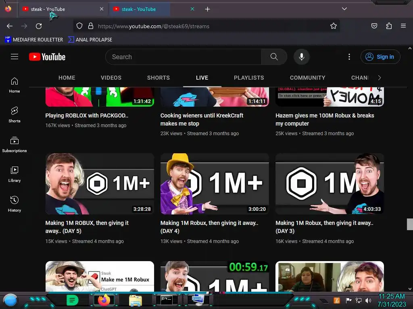Open the Command Prompt taskbar icon
The height and width of the screenshot is (309, 413).
coord(167,300)
